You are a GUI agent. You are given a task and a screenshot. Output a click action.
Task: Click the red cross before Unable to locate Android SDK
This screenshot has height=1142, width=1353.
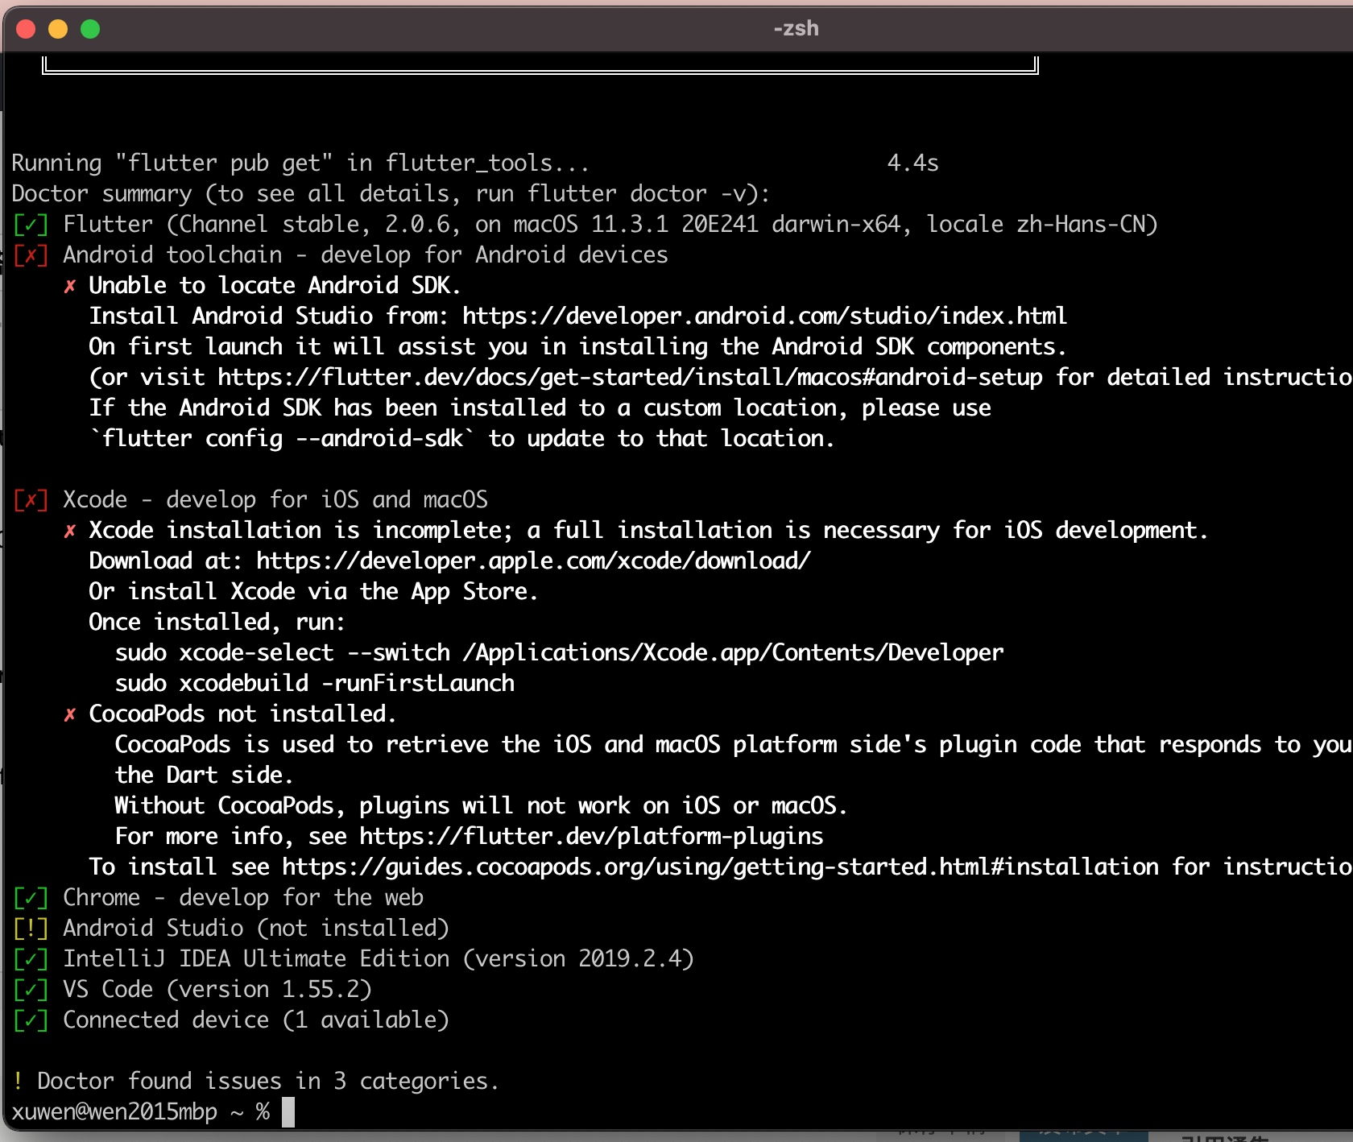point(70,286)
